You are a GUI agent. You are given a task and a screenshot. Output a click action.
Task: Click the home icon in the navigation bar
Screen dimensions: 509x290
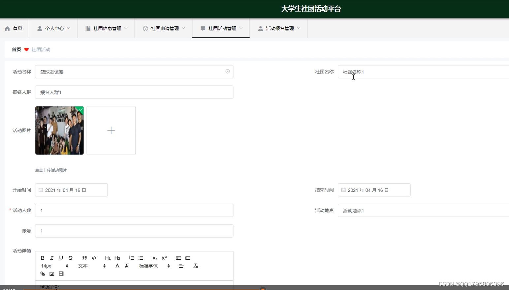(x=7, y=28)
